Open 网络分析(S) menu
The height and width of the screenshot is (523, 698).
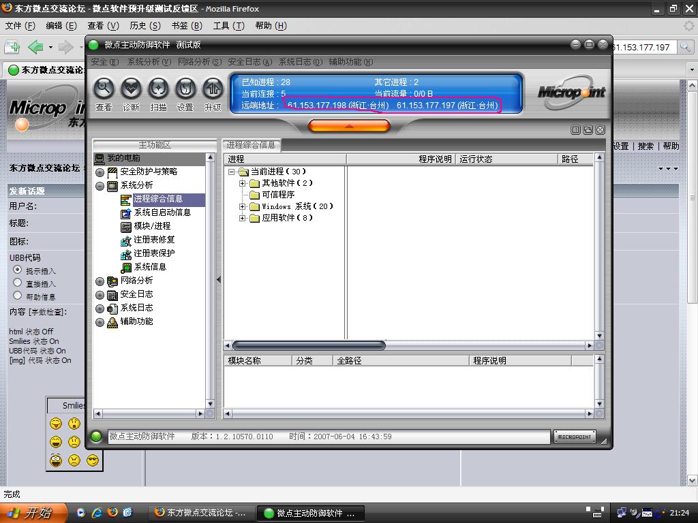[x=200, y=62]
